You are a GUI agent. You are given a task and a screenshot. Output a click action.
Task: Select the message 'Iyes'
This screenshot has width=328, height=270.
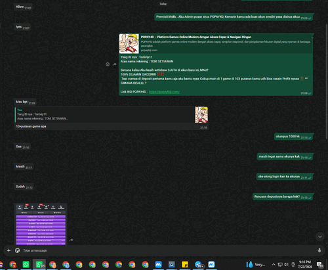point(22,27)
